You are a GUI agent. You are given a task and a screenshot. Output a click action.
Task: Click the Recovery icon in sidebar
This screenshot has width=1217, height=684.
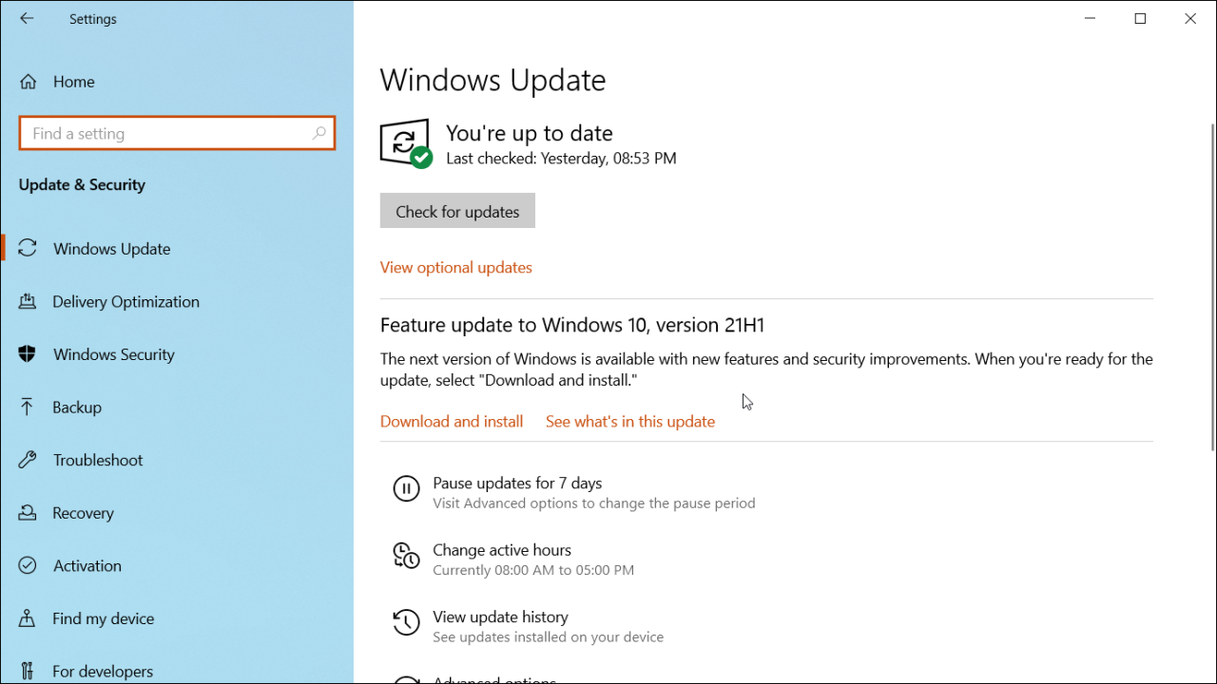(x=28, y=513)
